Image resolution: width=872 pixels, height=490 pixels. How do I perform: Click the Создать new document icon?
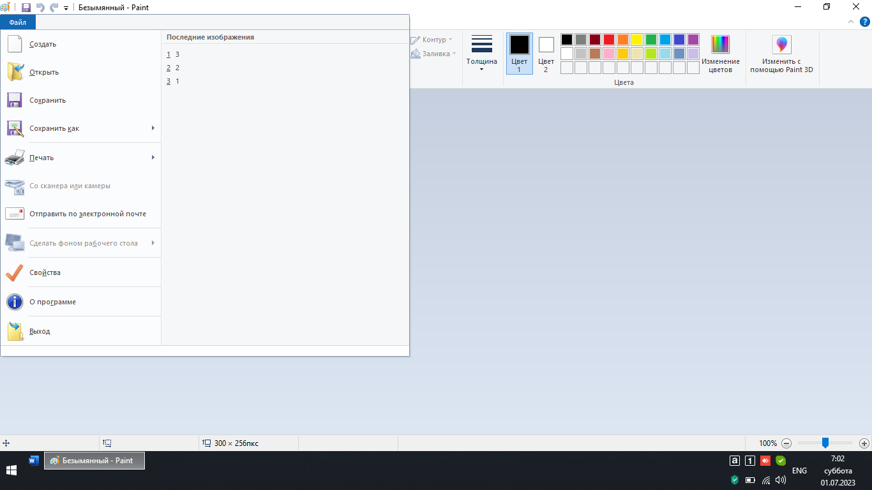(x=15, y=44)
